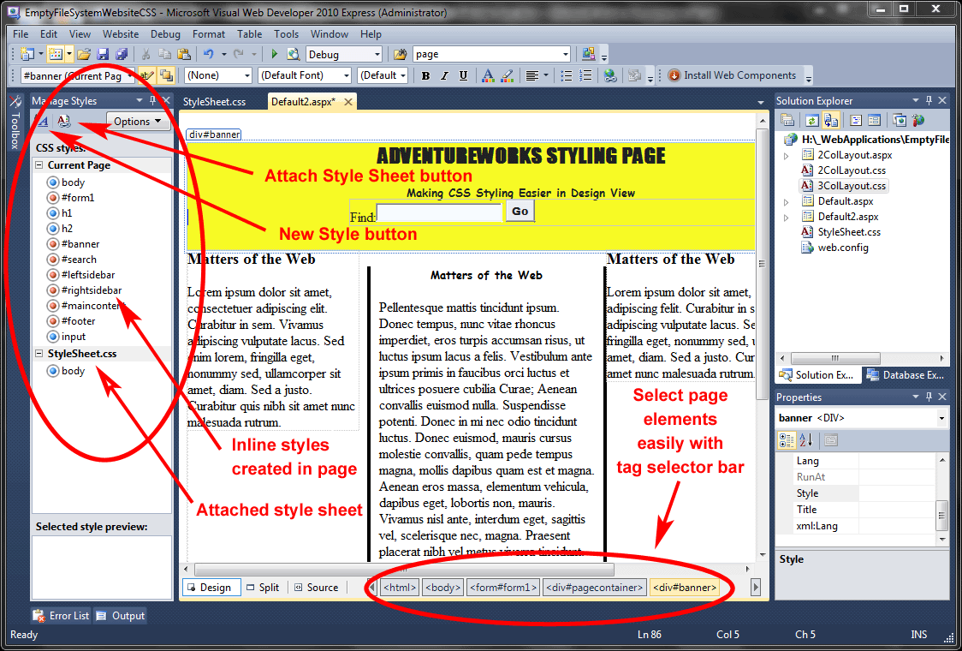Screen dimensions: 962x651
Task: Toggle Underline formatting
Action: [463, 75]
